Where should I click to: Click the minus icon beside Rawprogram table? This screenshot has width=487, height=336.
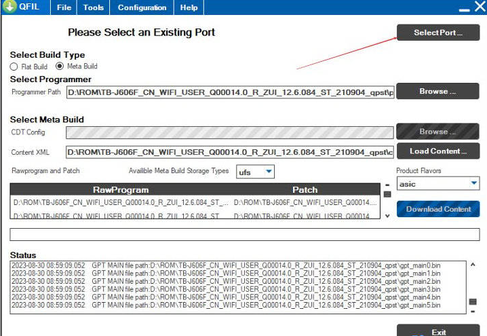click(x=387, y=185)
